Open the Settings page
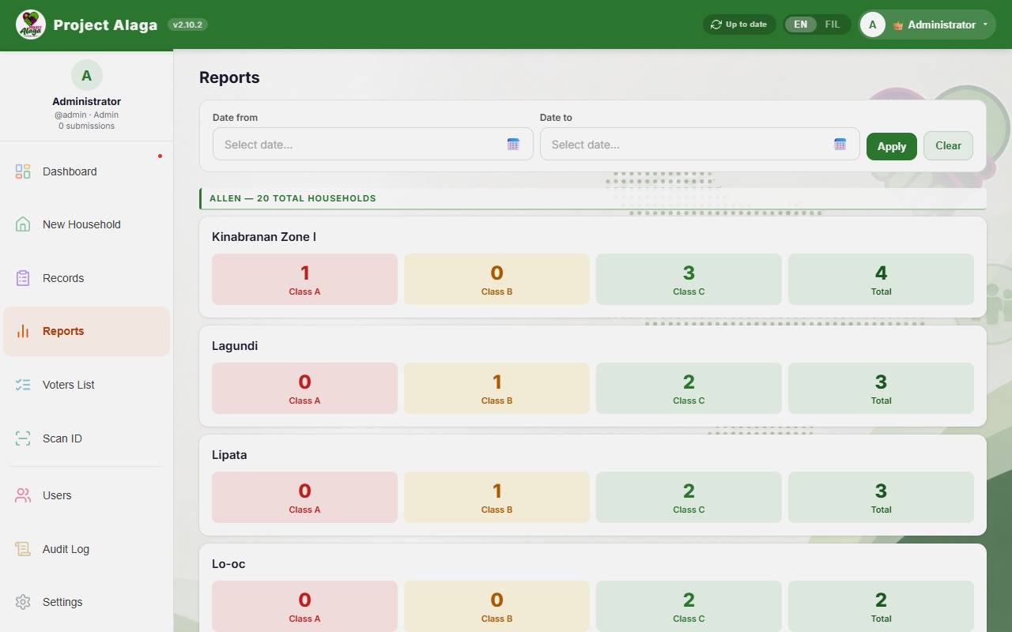 [87, 602]
